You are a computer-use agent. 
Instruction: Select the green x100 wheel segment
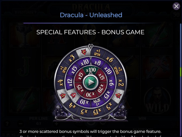[91, 70]
